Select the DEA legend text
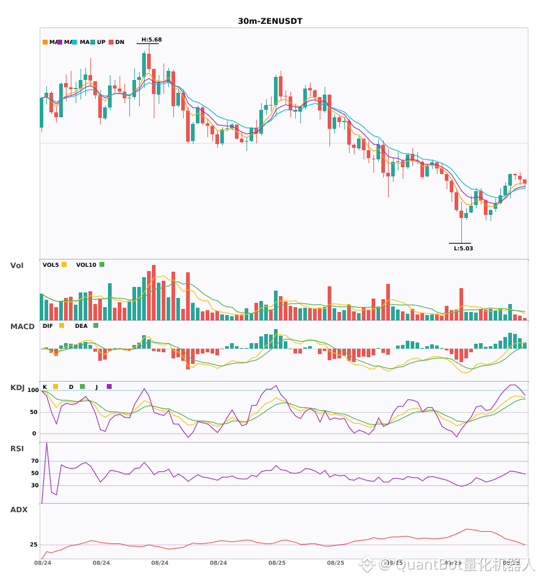The image size is (540, 580). pyautogui.click(x=81, y=326)
